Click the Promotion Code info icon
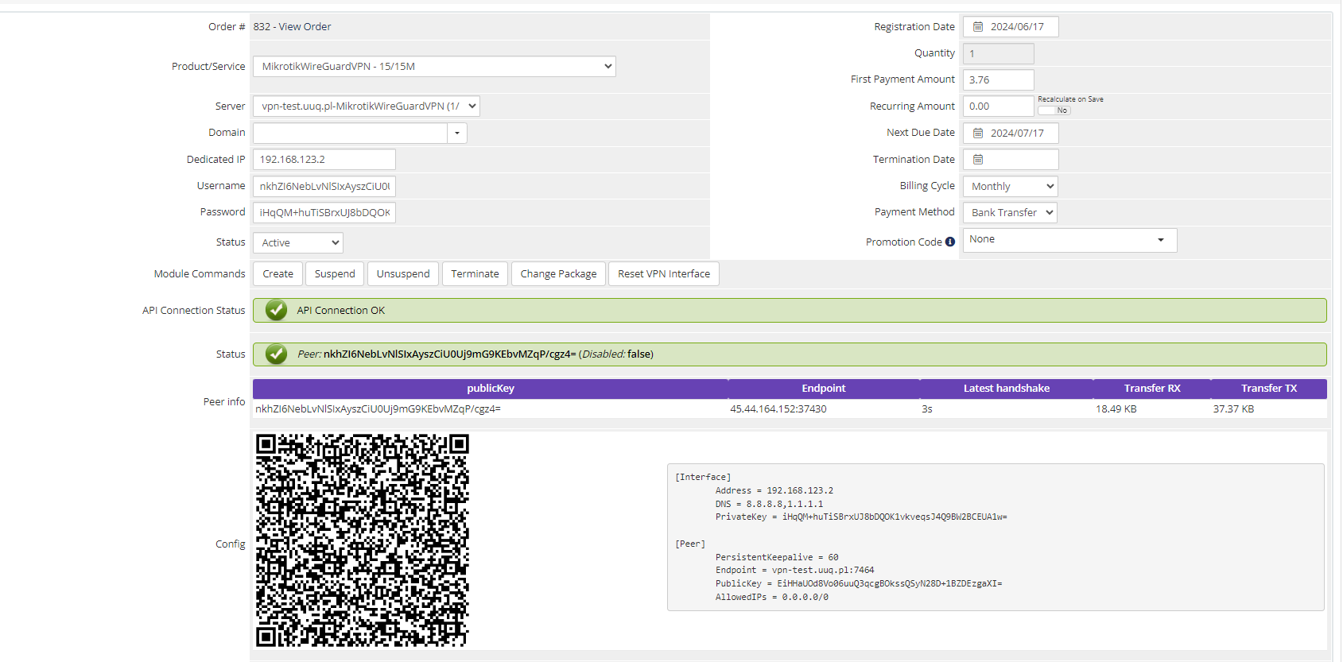Screen dimensions: 1343x662 coord(950,242)
